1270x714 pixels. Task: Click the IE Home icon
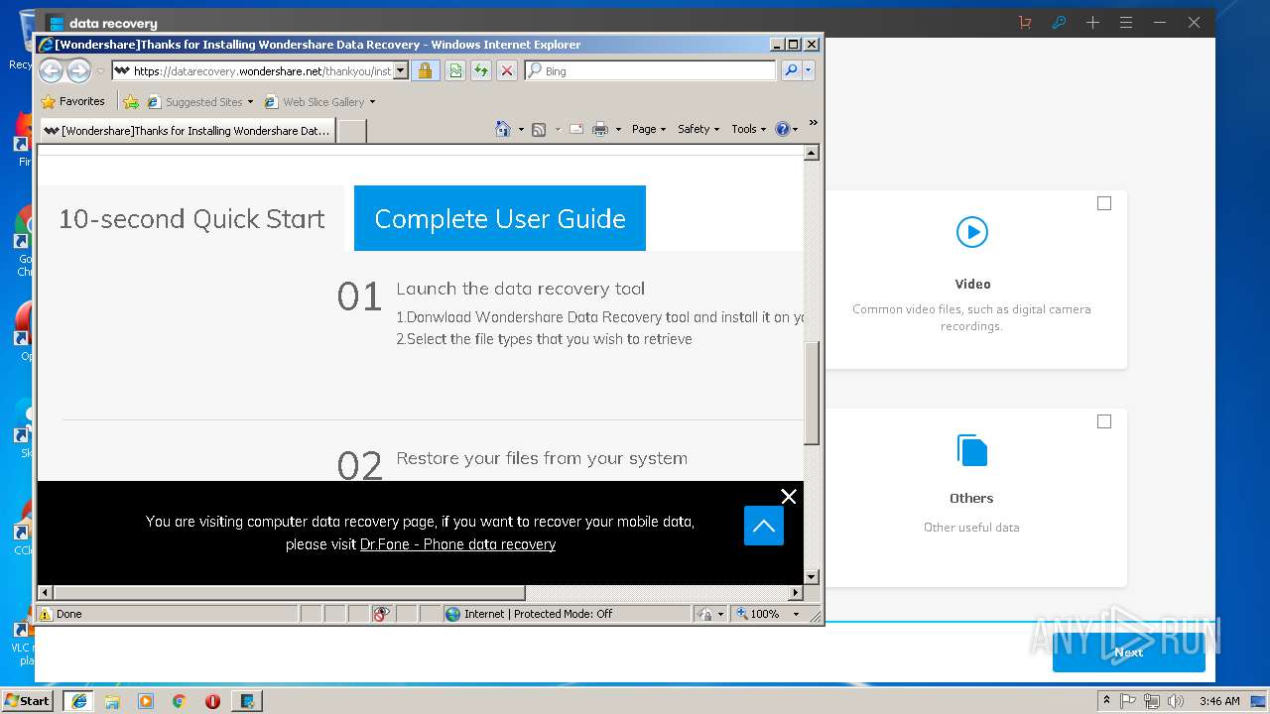[x=503, y=129]
